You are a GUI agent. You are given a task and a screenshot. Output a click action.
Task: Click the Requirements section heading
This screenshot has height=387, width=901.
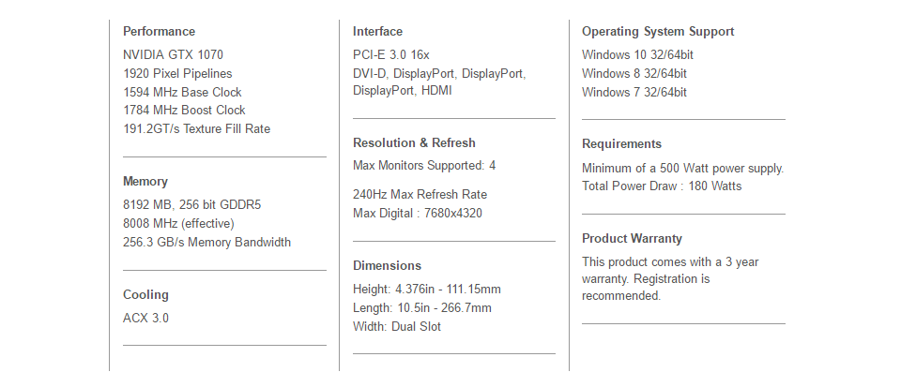point(621,144)
